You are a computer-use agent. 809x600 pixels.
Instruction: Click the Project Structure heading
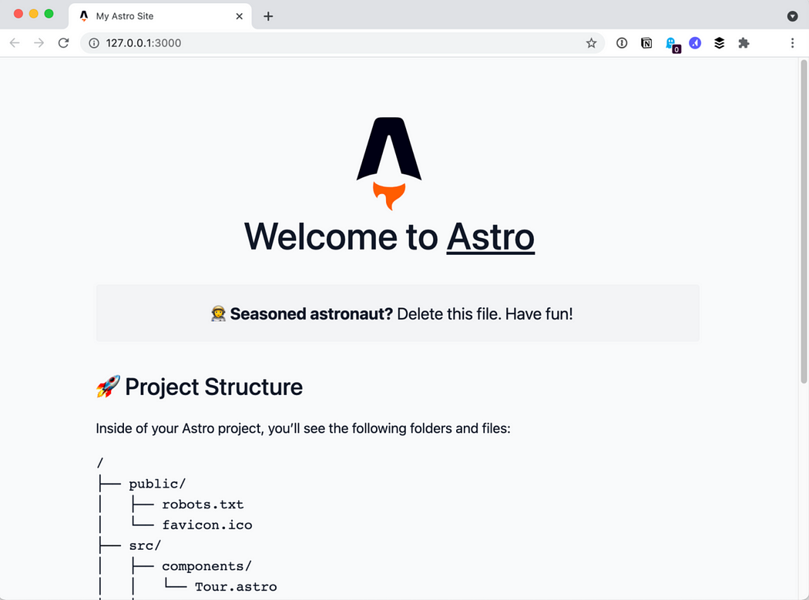click(213, 387)
